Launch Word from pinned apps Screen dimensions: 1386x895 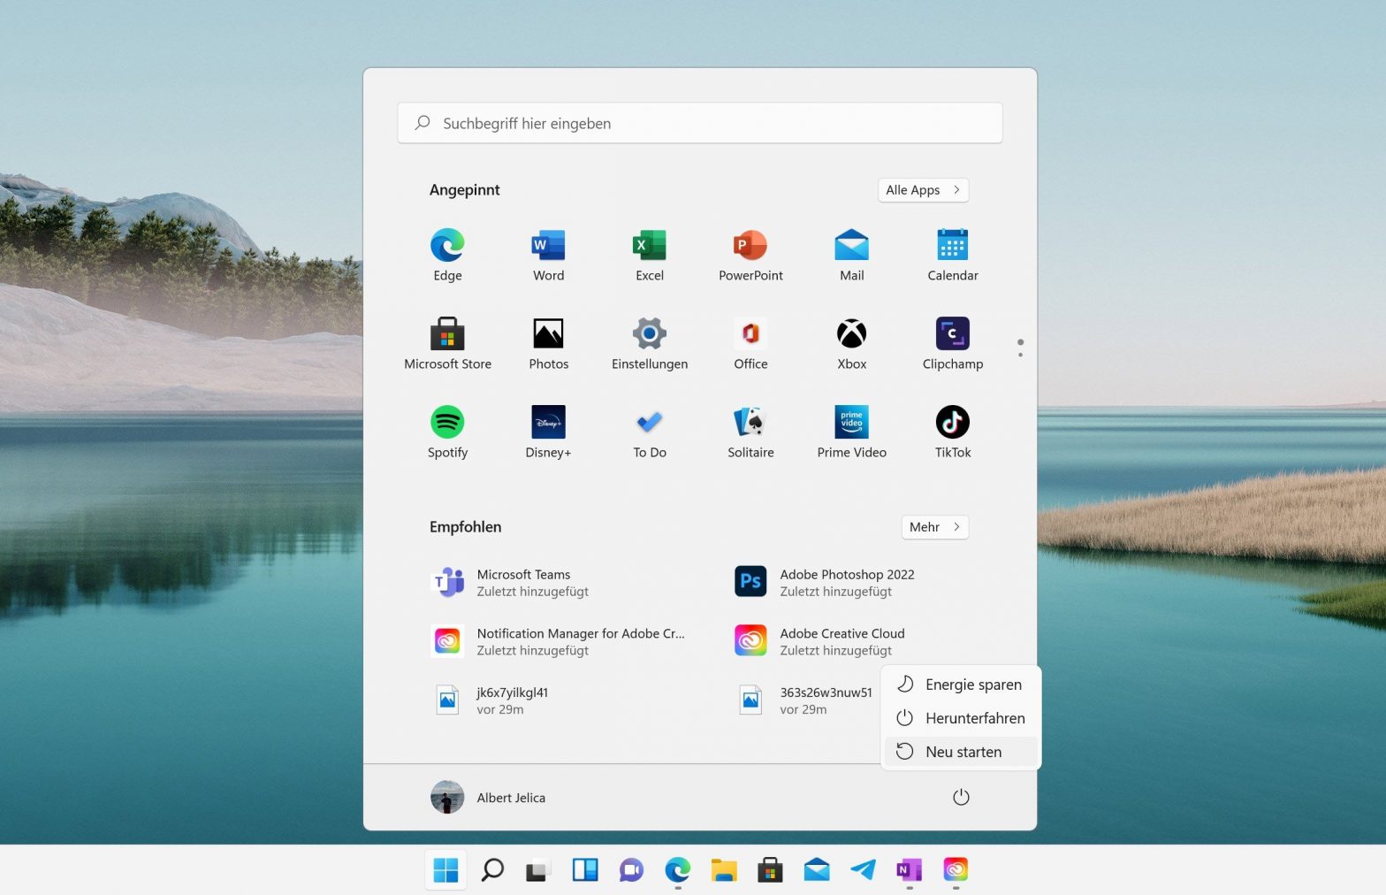coord(548,255)
